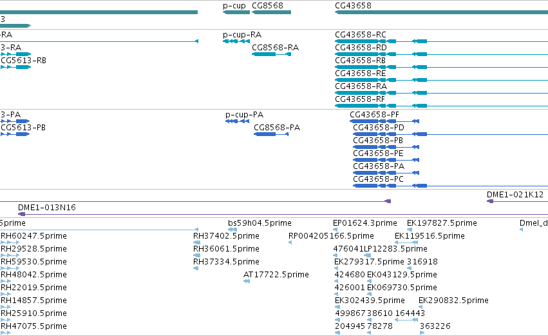Click the 363226 EST arrow glyph
This screenshot has width=548, height=336.
[x=422, y=333]
